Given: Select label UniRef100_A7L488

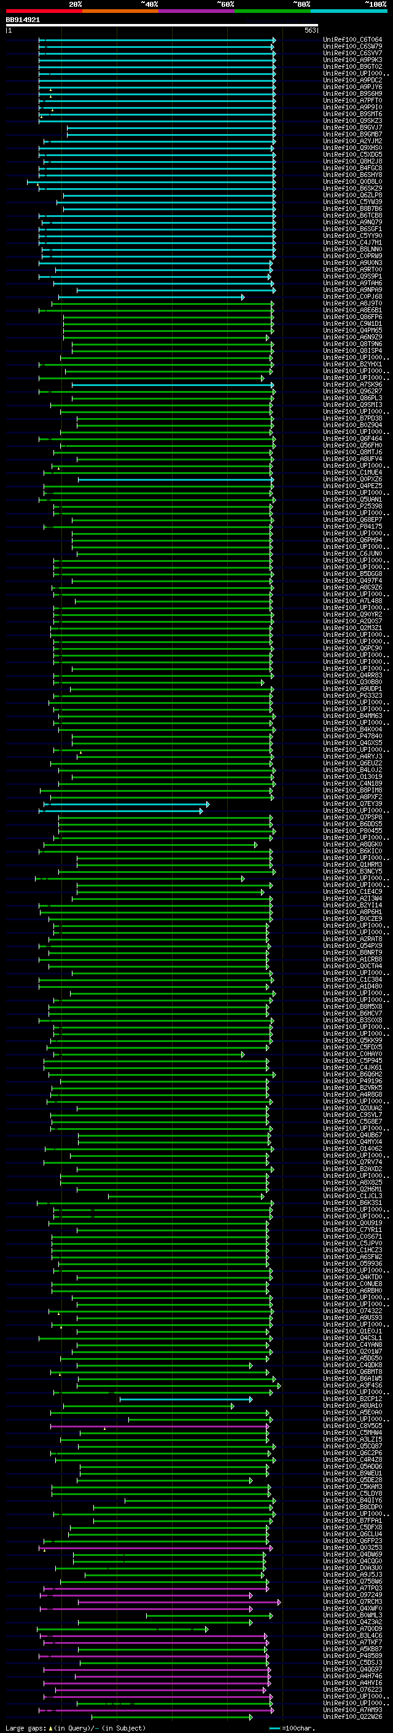Looking at the screenshot, I should pos(352,601).
